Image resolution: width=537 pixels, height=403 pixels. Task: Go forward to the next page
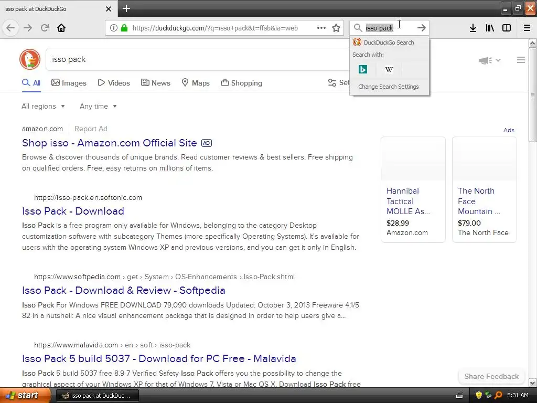(28, 28)
